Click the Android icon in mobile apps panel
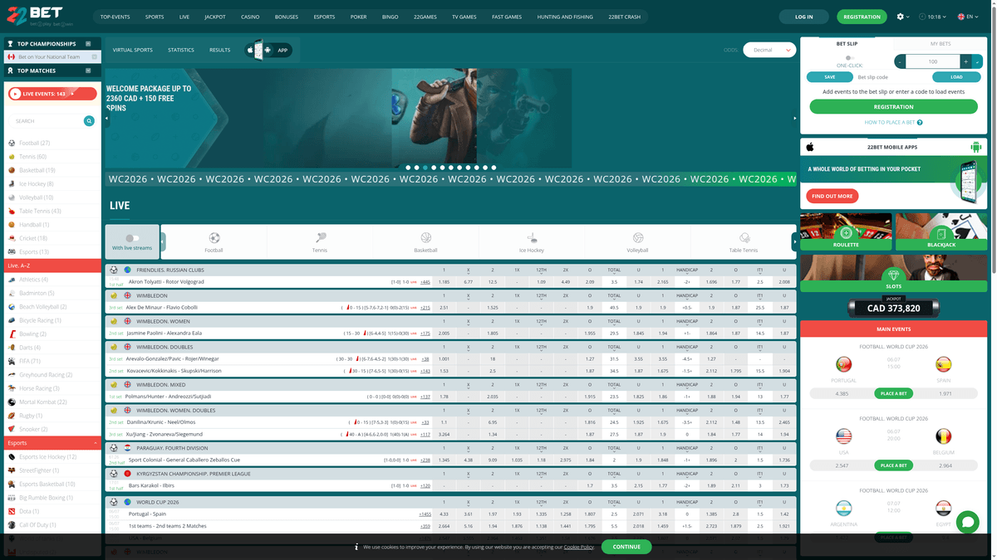This screenshot has height=560, width=997. 976,147
